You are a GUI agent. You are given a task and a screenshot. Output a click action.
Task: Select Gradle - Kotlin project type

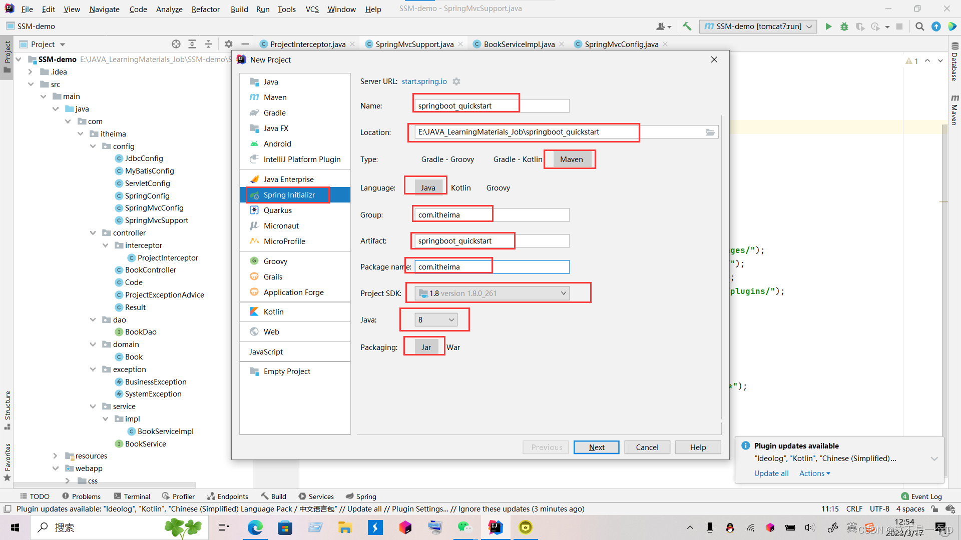[x=518, y=159]
